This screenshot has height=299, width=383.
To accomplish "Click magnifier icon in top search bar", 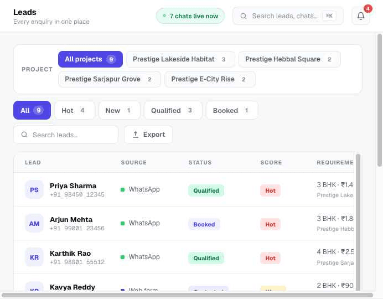I will click(x=244, y=16).
